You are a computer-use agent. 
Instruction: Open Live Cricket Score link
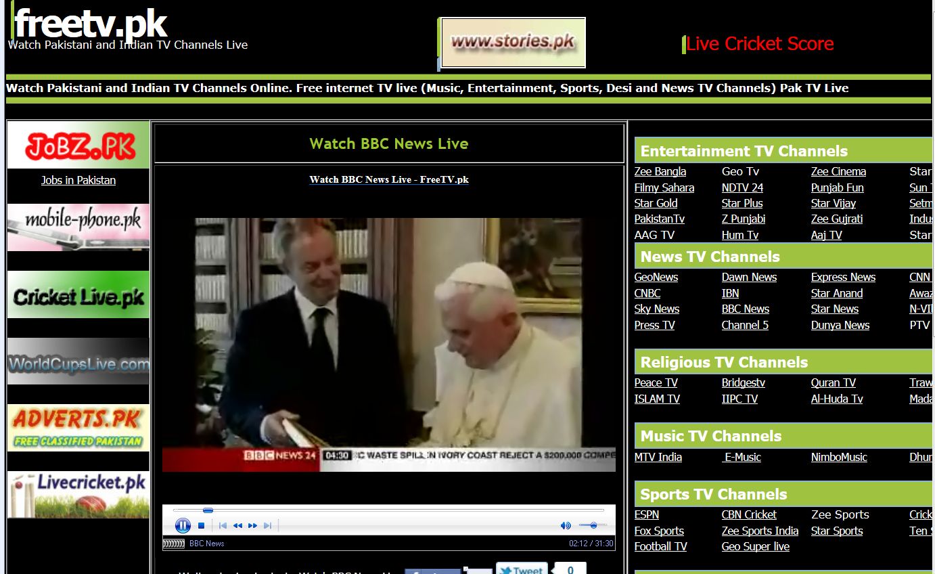pyautogui.click(x=760, y=44)
